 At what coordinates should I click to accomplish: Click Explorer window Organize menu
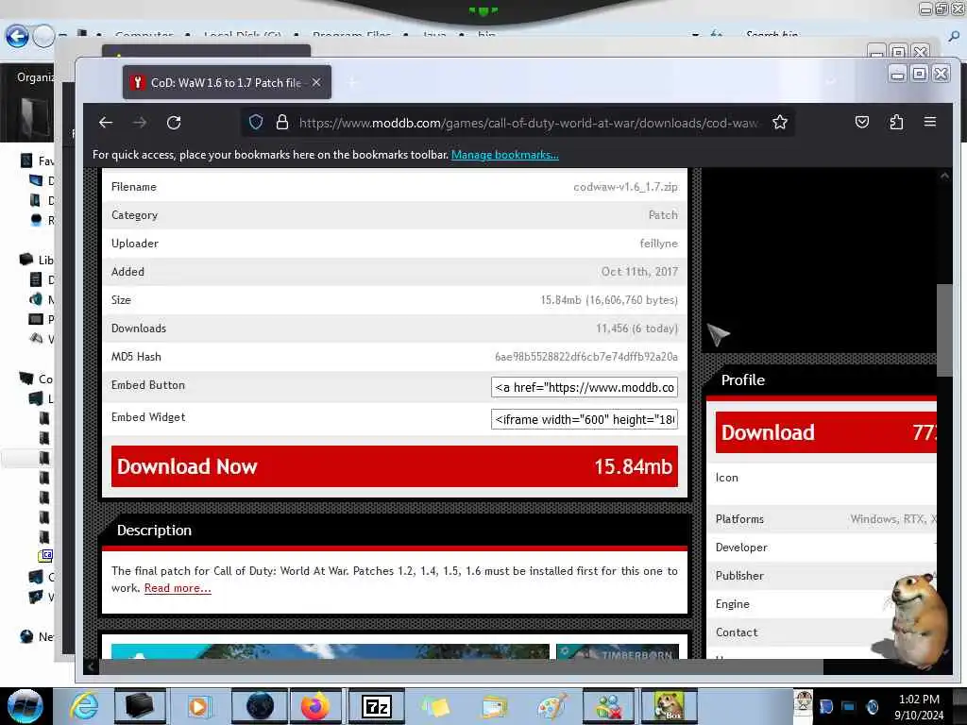(x=35, y=77)
